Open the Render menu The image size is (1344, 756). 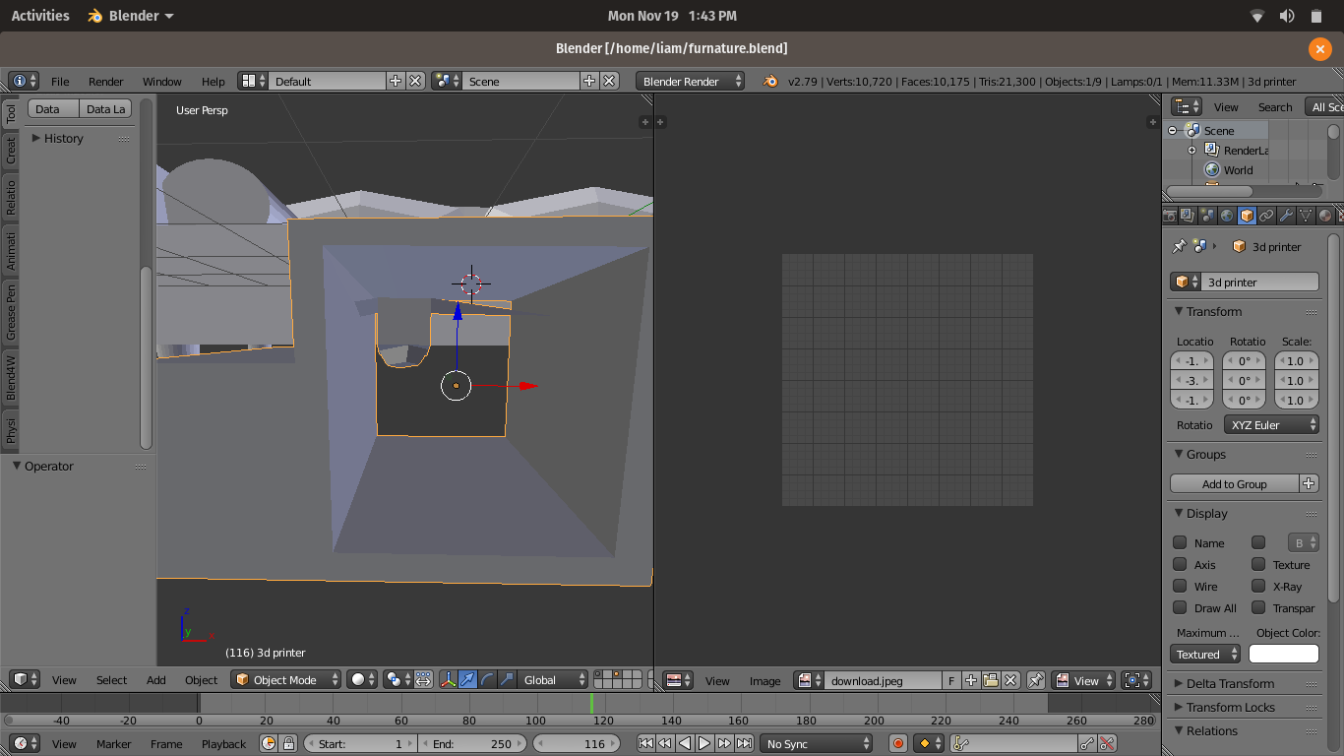pos(105,82)
